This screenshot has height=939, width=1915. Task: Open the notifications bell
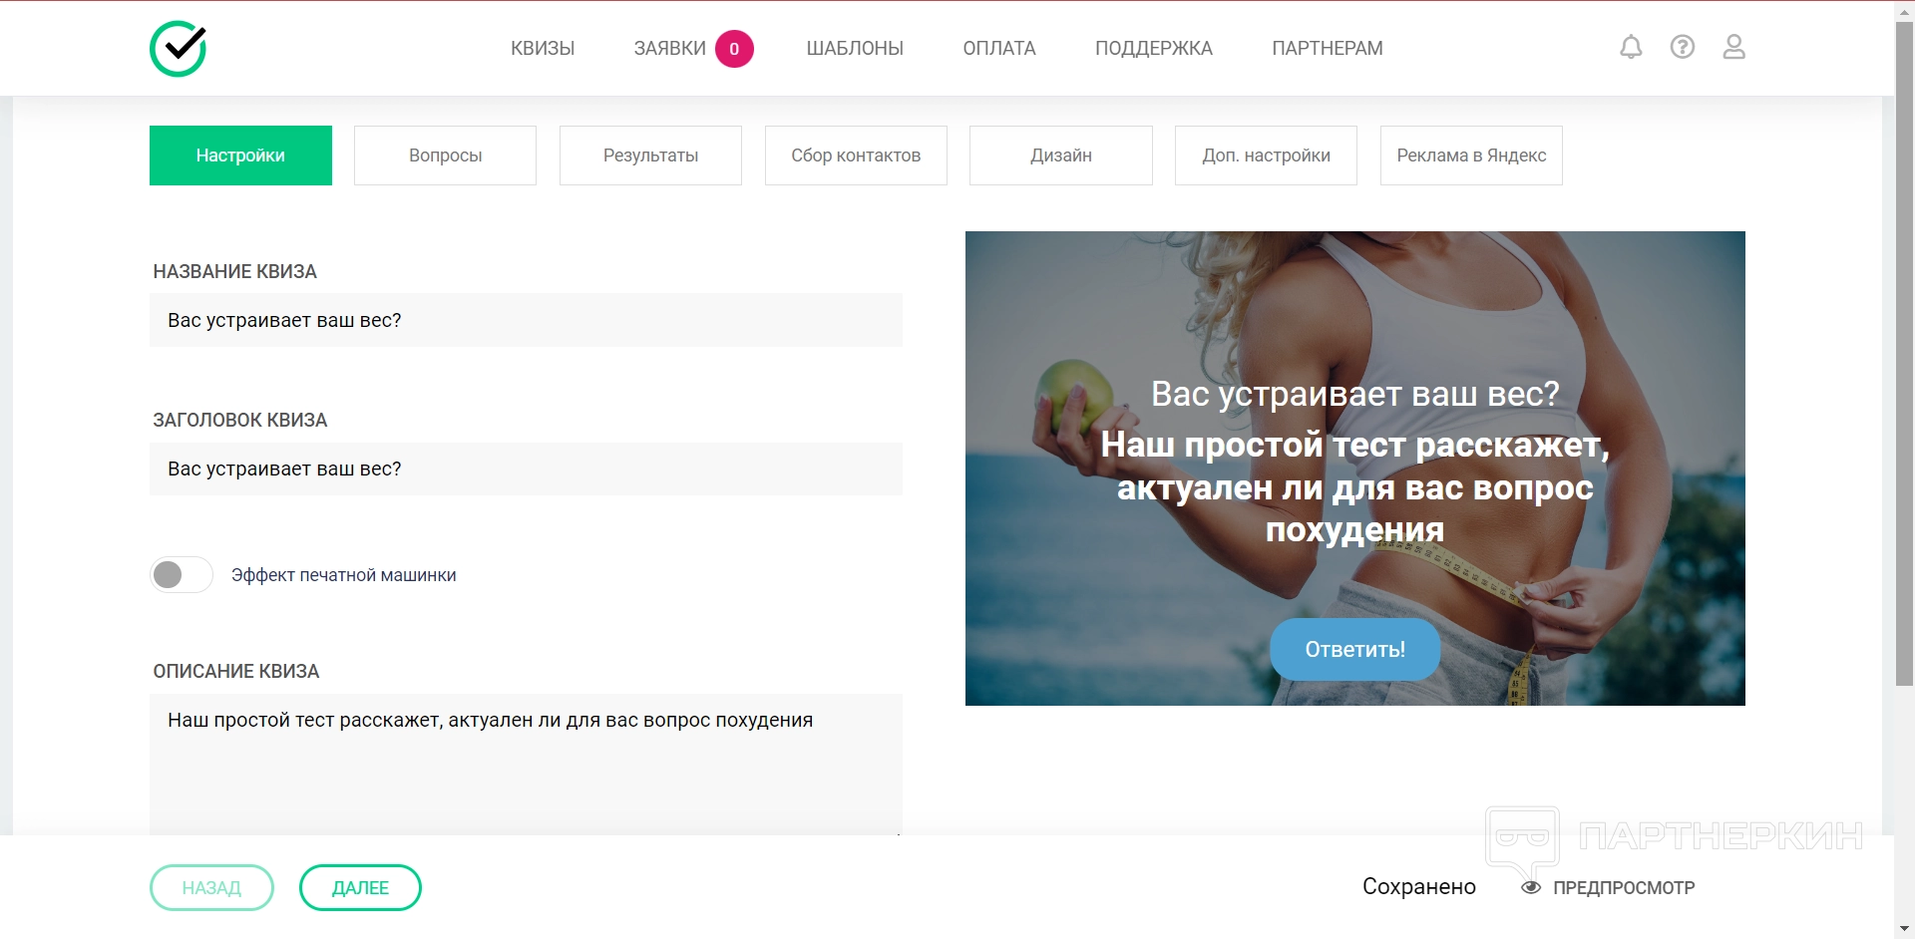pyautogui.click(x=1631, y=47)
